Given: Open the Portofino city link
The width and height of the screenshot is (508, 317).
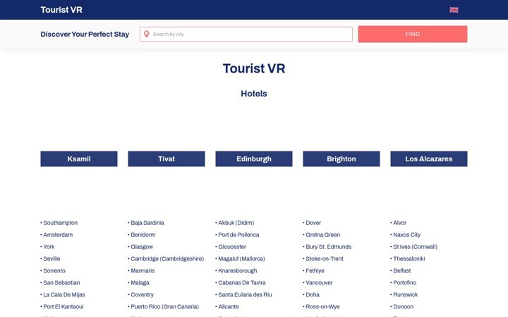Looking at the screenshot, I should pyautogui.click(x=405, y=282).
